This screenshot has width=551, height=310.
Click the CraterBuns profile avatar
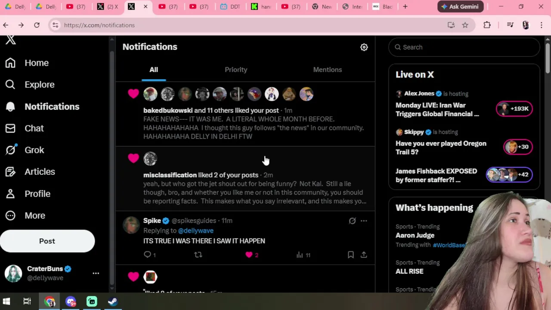pos(13,273)
